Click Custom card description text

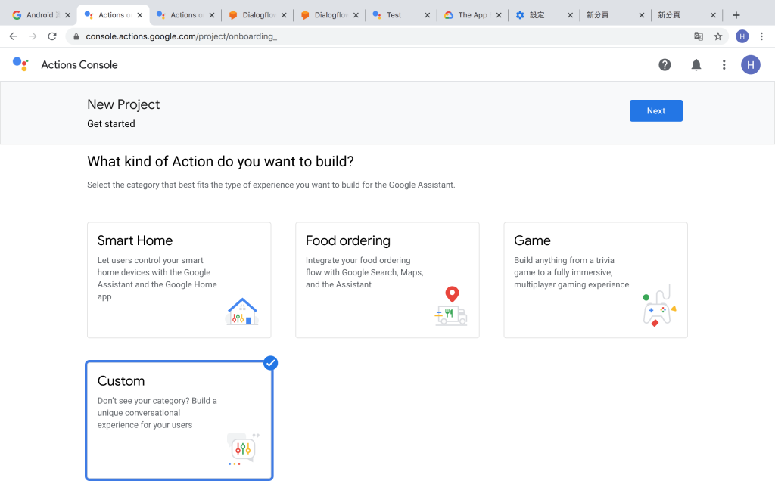point(157,412)
